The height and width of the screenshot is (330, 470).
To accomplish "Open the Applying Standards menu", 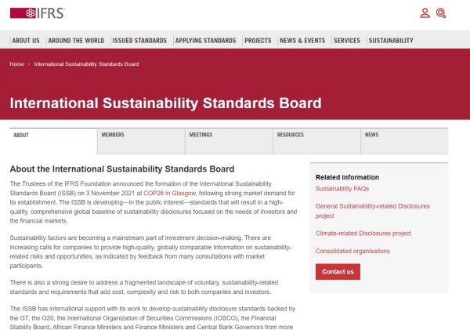I will click(205, 41).
